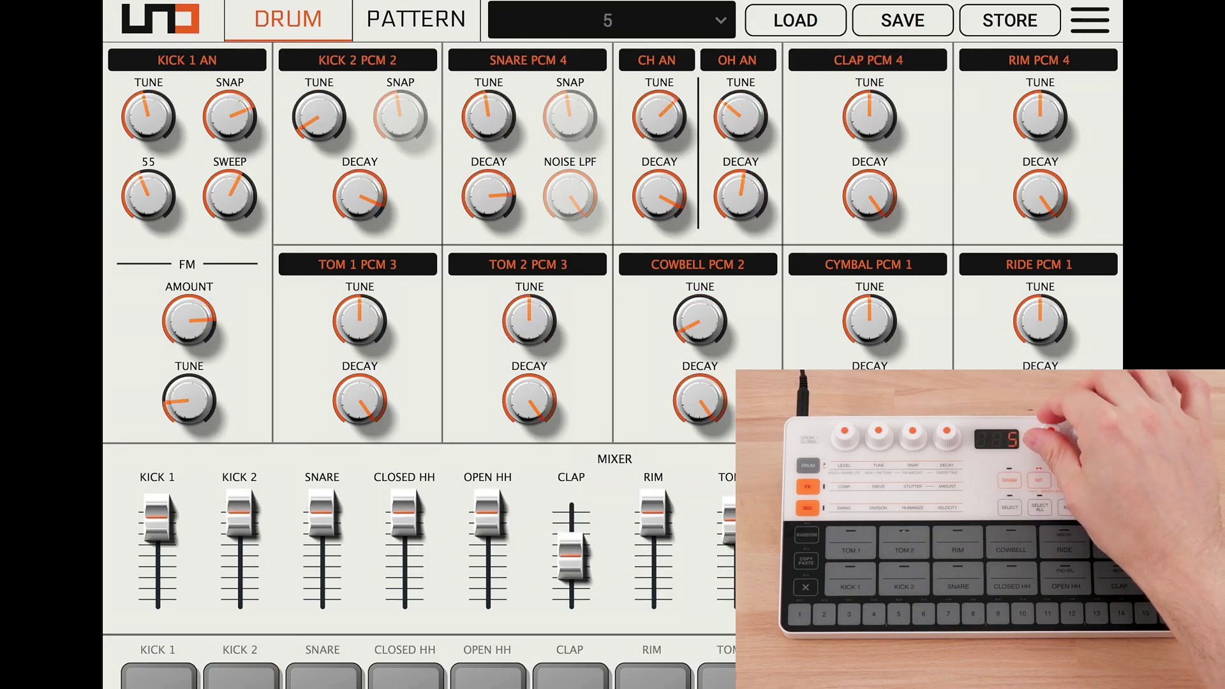Toggle the CLAP PCM 4 sound type
The width and height of the screenshot is (1225, 689).
pos(868,60)
